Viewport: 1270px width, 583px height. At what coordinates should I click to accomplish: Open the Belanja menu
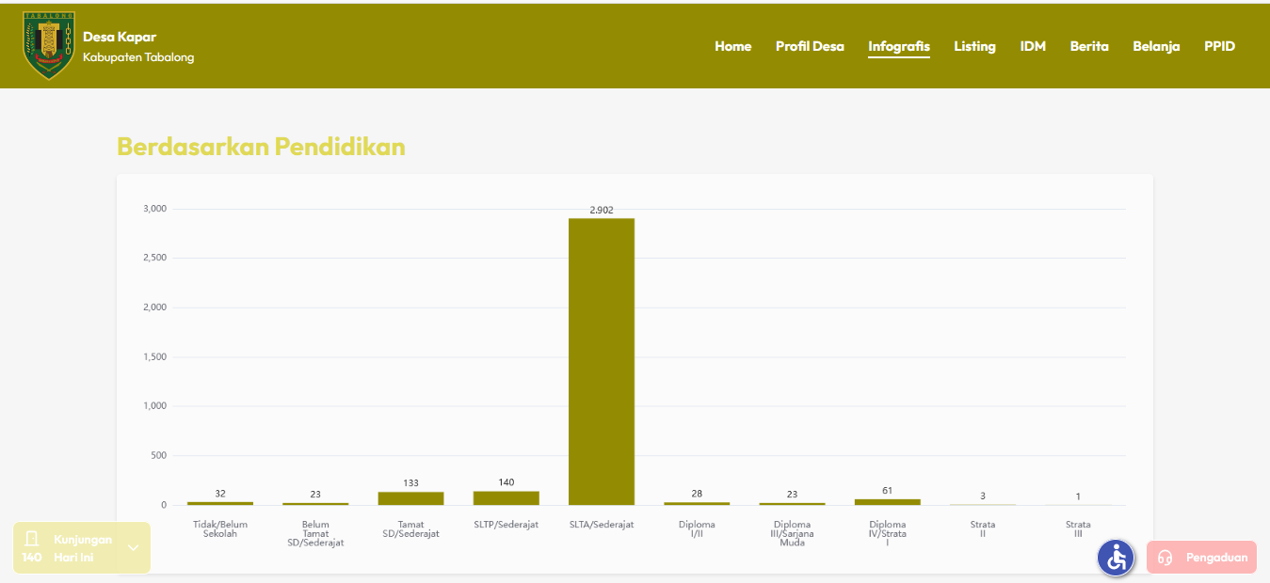(1156, 46)
